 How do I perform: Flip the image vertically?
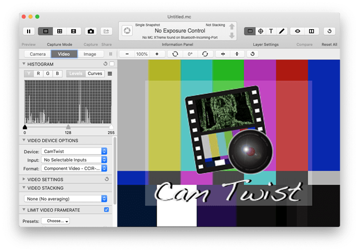point(237,54)
